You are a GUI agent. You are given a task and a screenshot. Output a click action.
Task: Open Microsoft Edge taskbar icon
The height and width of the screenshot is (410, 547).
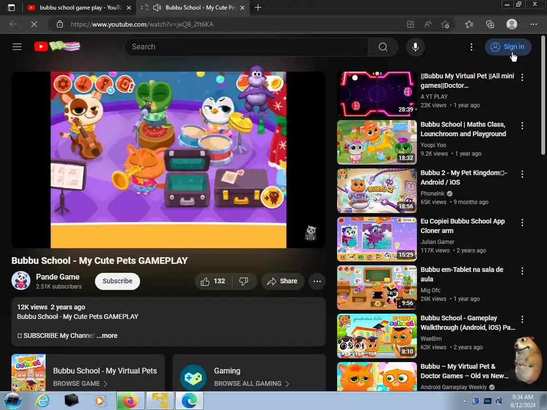tap(189, 401)
